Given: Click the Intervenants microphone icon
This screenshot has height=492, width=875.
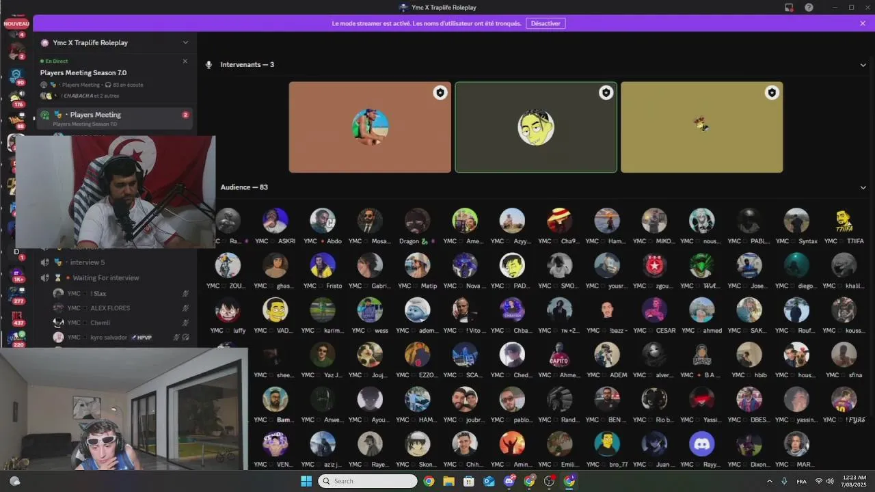Looking at the screenshot, I should tap(209, 65).
